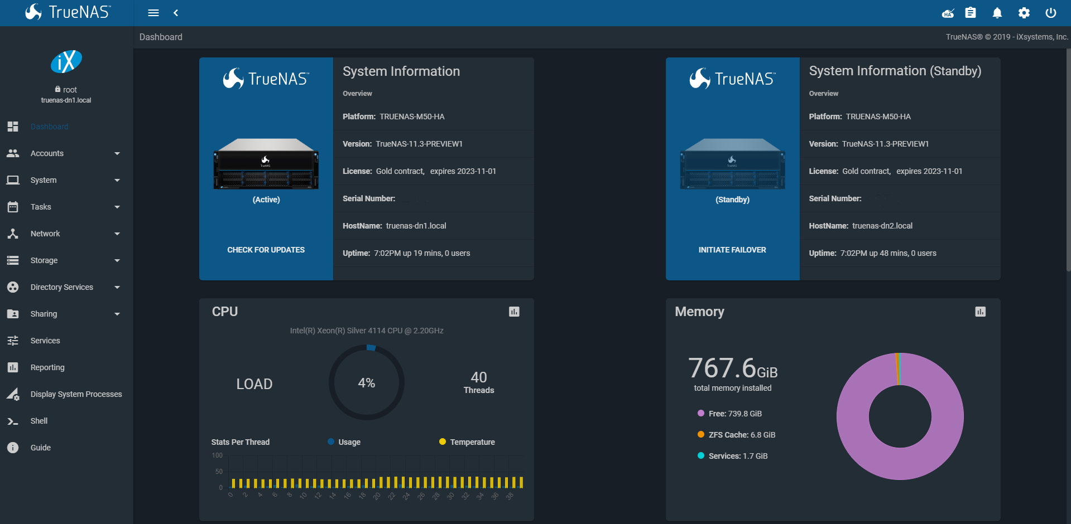Viewport: 1071px width, 524px height.
Task: Click "40 Threads" text in CPU card
Action: pyautogui.click(x=479, y=382)
